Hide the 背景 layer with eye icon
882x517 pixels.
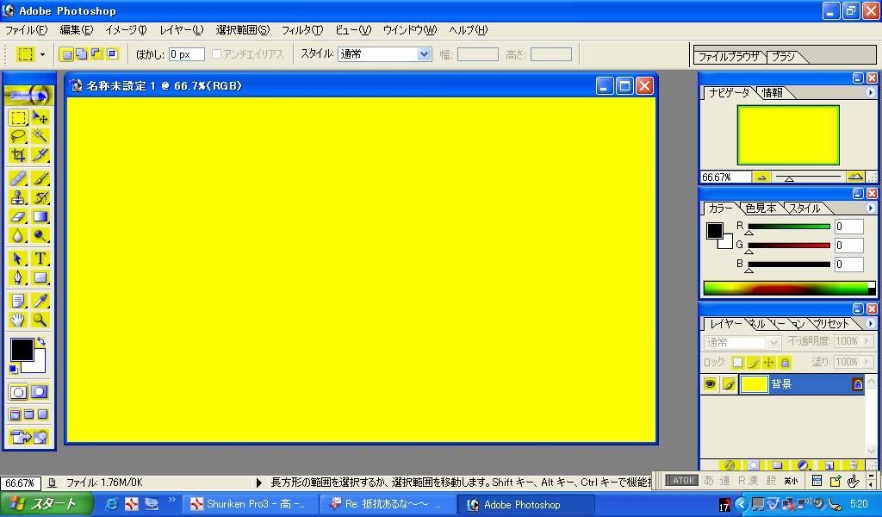(x=710, y=384)
